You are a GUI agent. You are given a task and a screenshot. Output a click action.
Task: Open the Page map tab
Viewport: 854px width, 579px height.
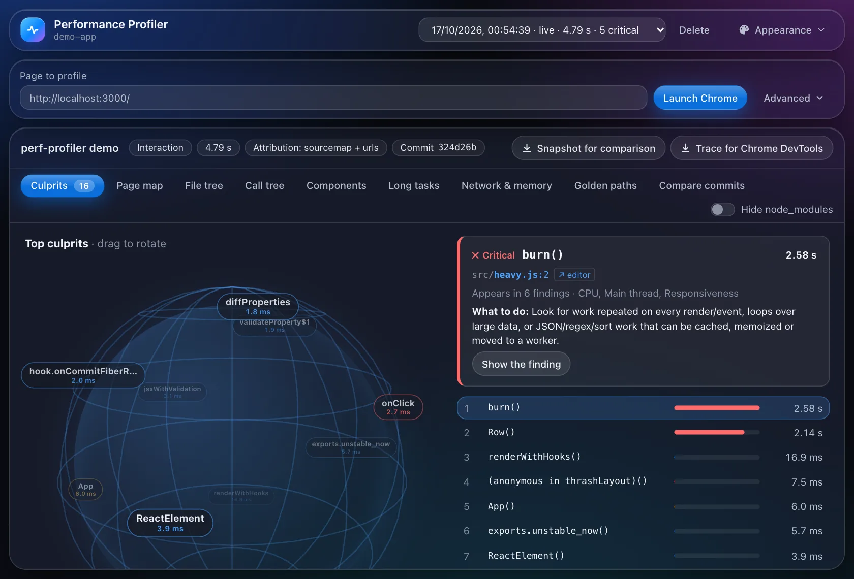pos(140,186)
